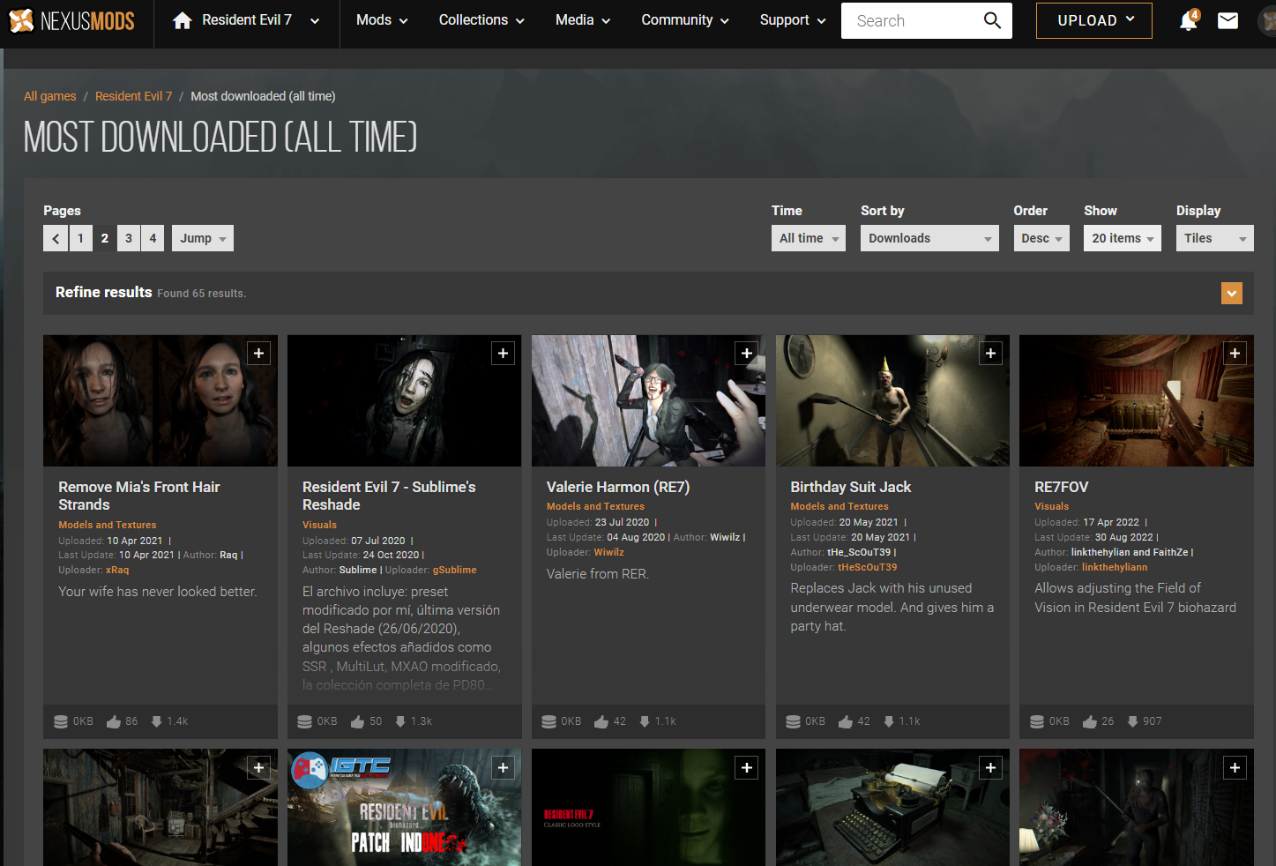Go to previous page arrow

(56, 238)
